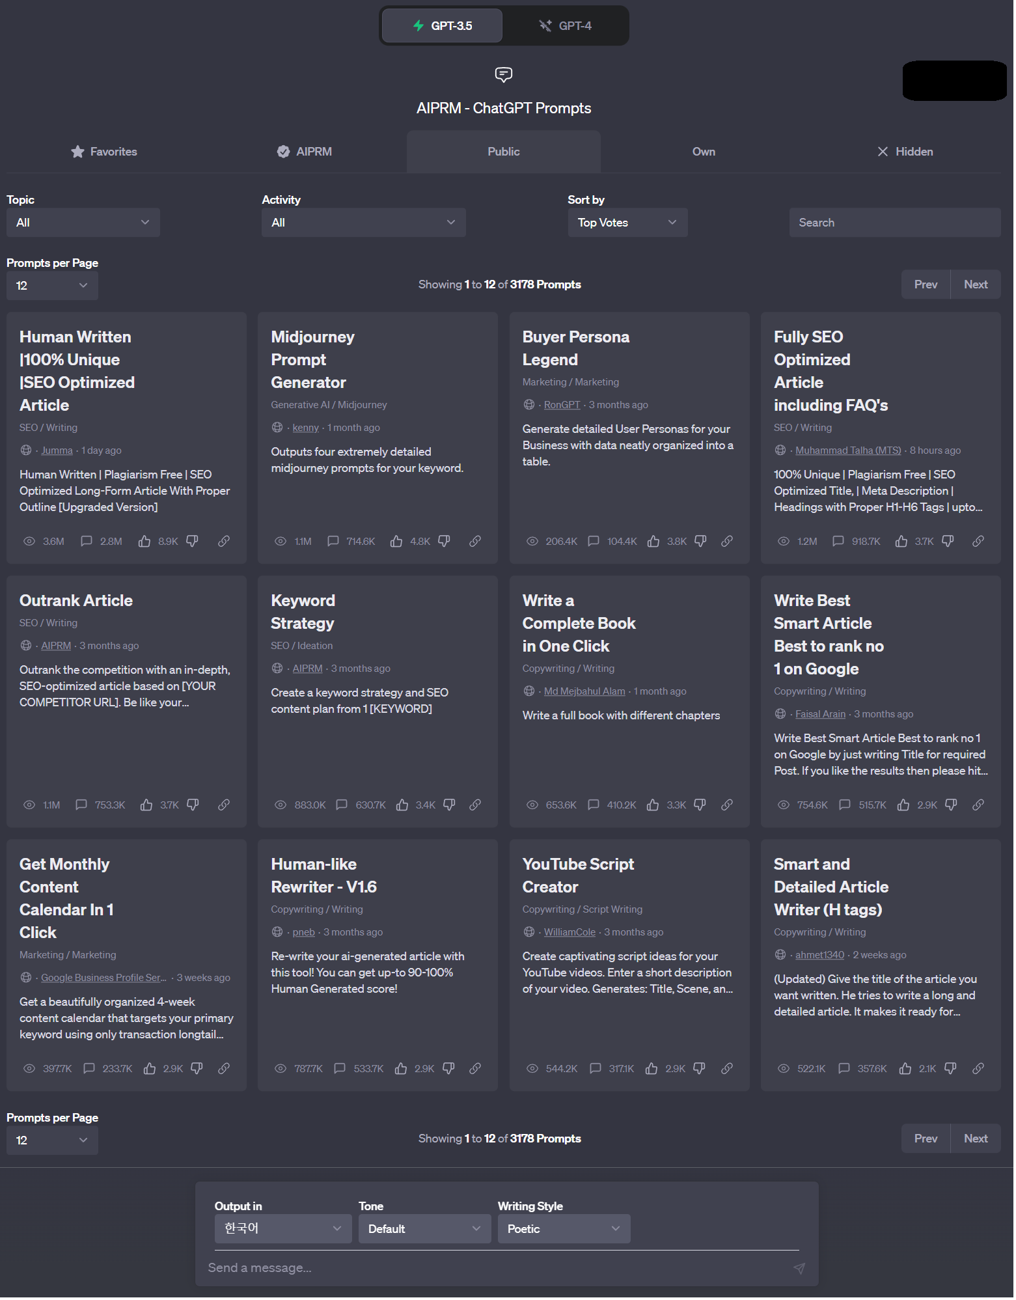
Task: Open the Keyword Strategy prompt title
Action: point(303,613)
